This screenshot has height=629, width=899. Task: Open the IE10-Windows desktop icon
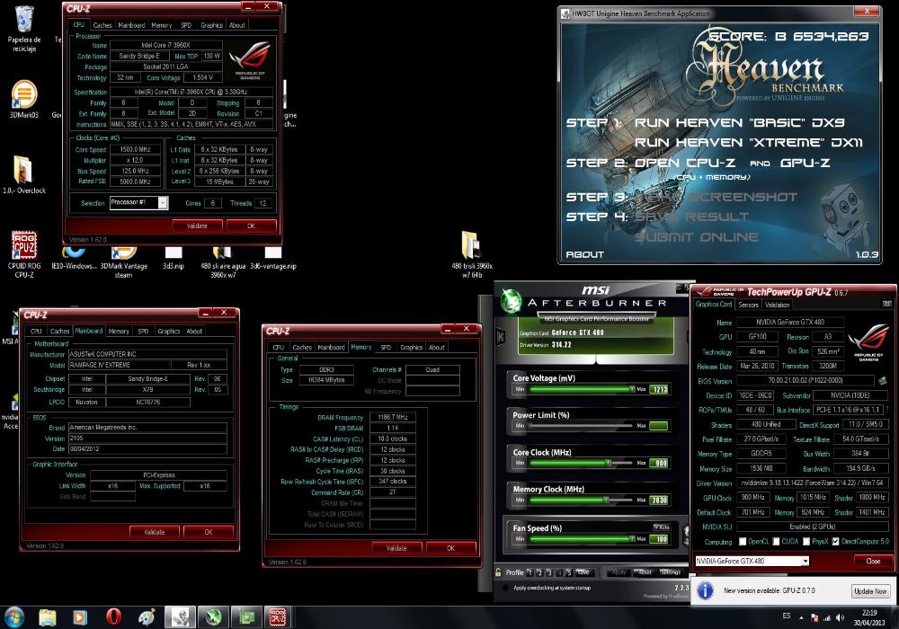coord(74,259)
